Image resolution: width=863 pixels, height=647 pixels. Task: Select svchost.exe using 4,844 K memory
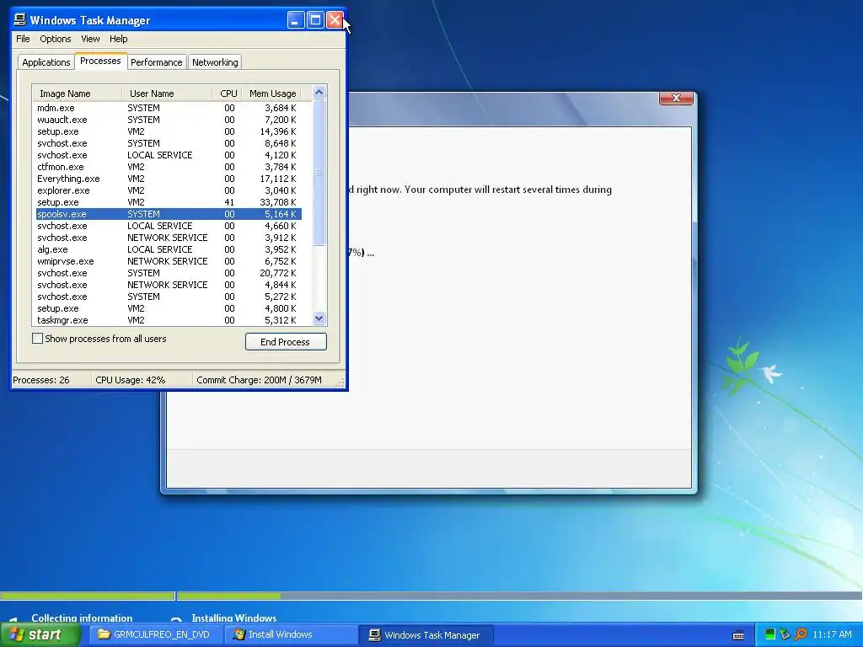[169, 285]
